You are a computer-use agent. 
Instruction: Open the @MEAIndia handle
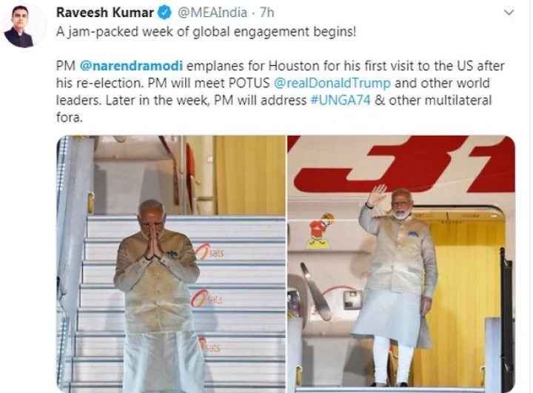point(212,13)
